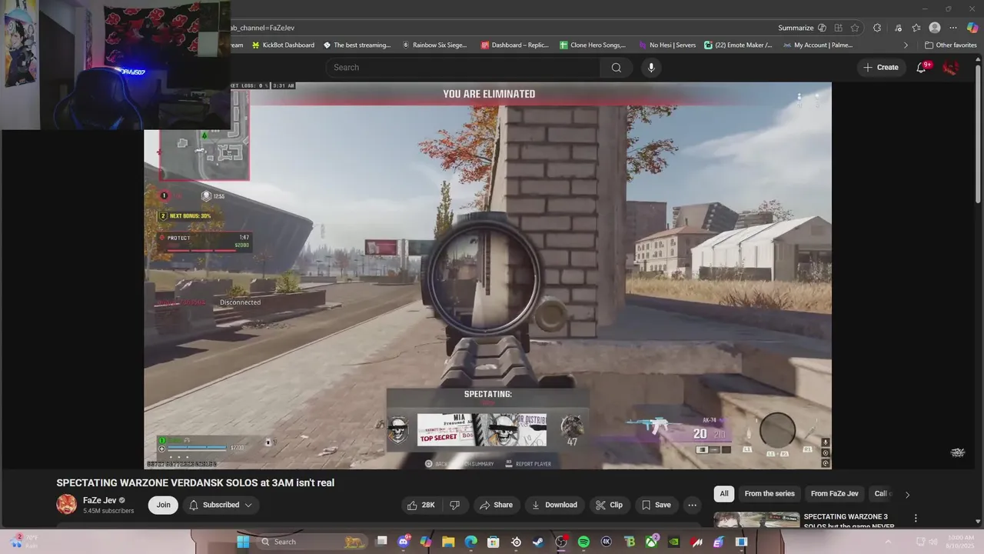
Task: Open the Edge favorites list icon
Action: click(x=916, y=28)
